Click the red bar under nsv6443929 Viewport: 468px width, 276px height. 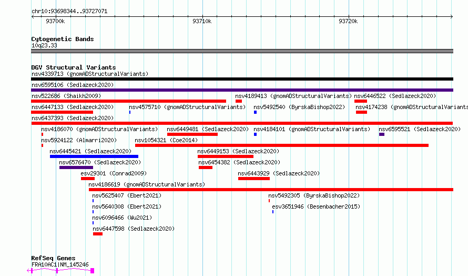254,179
